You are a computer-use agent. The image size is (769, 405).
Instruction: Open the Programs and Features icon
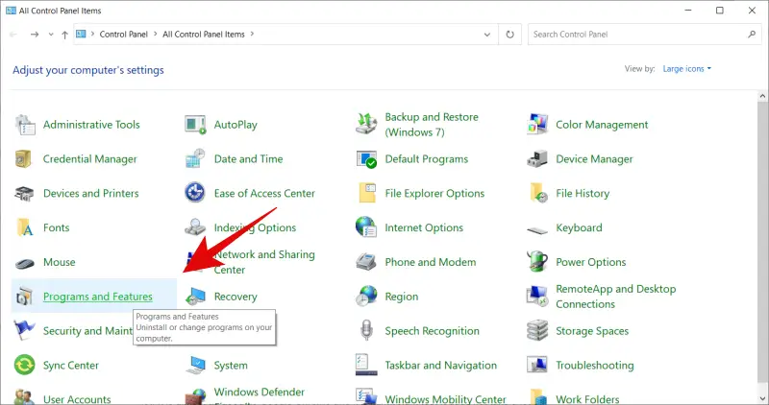pyautogui.click(x=25, y=297)
